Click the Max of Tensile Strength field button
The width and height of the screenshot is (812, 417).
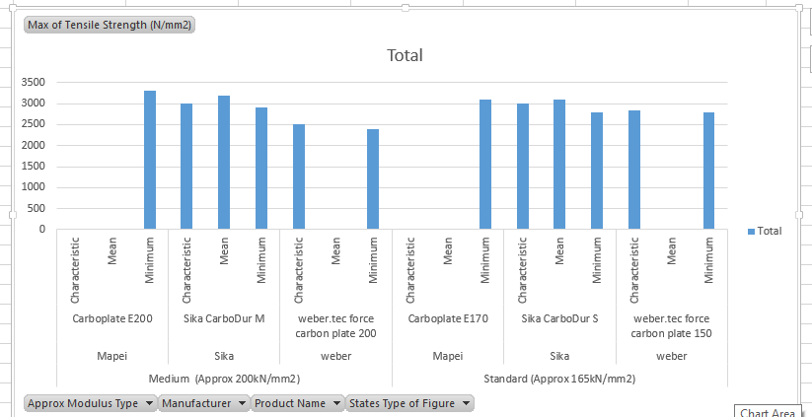tap(110, 25)
